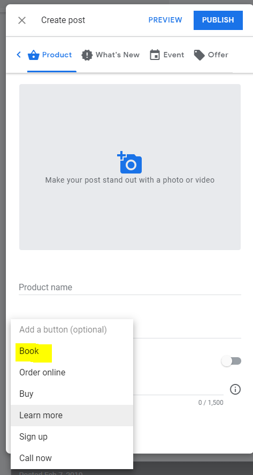Click the What's New badge icon
Image resolution: width=253 pixels, height=475 pixels.
tap(87, 55)
